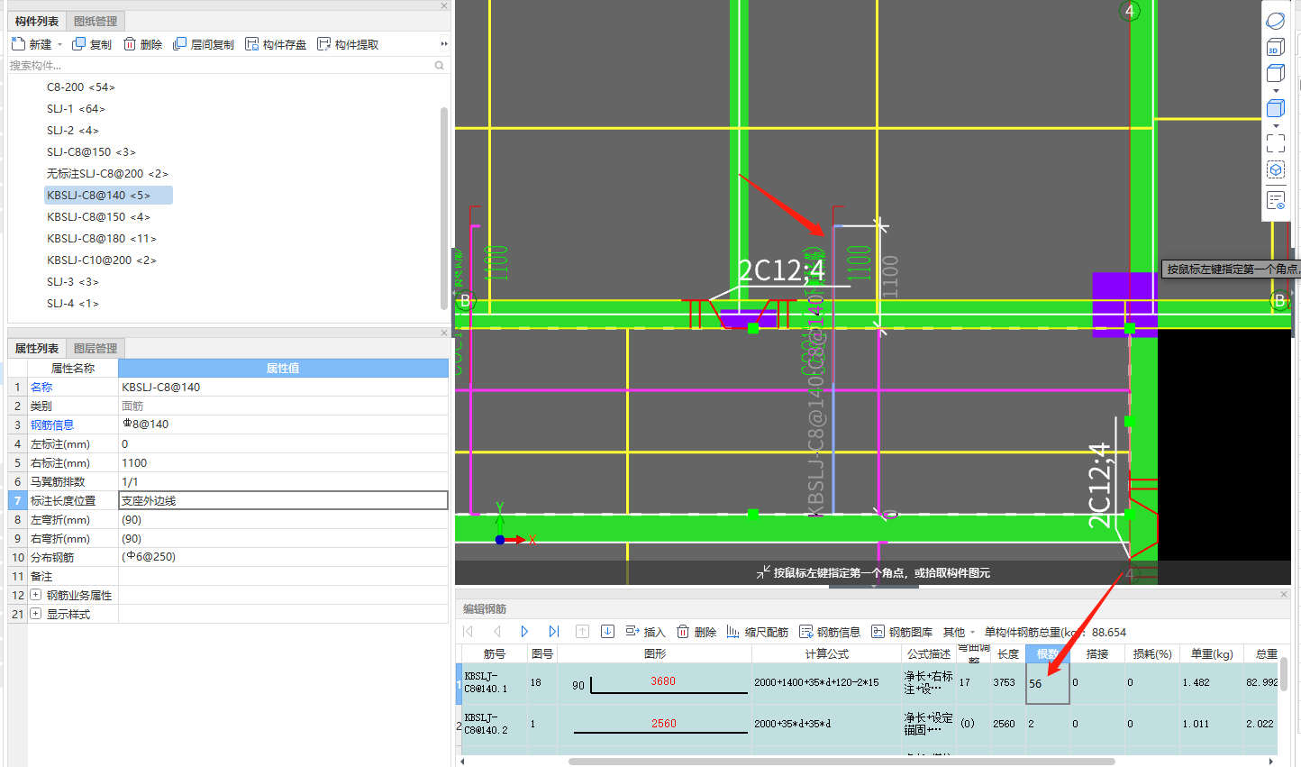Click the dashed-box cube selection icon
Image resolution: width=1301 pixels, height=767 pixels.
tap(1276, 170)
